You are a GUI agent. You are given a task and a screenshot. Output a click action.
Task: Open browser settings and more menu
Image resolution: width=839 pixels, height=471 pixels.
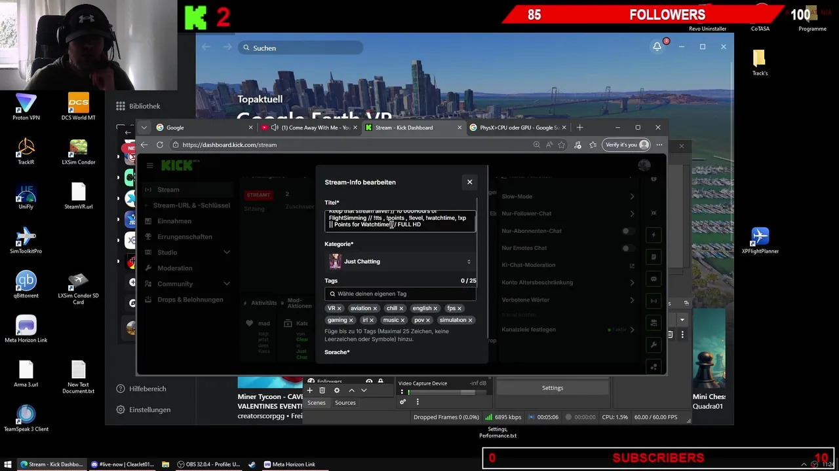coord(659,145)
